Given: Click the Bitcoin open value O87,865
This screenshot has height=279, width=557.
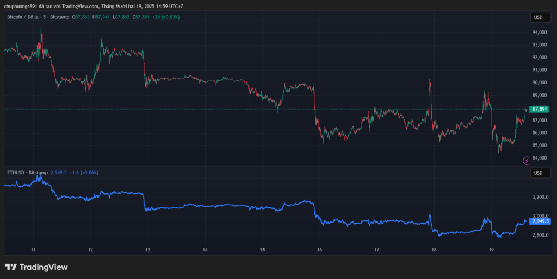Looking at the screenshot, I should 83,17.
